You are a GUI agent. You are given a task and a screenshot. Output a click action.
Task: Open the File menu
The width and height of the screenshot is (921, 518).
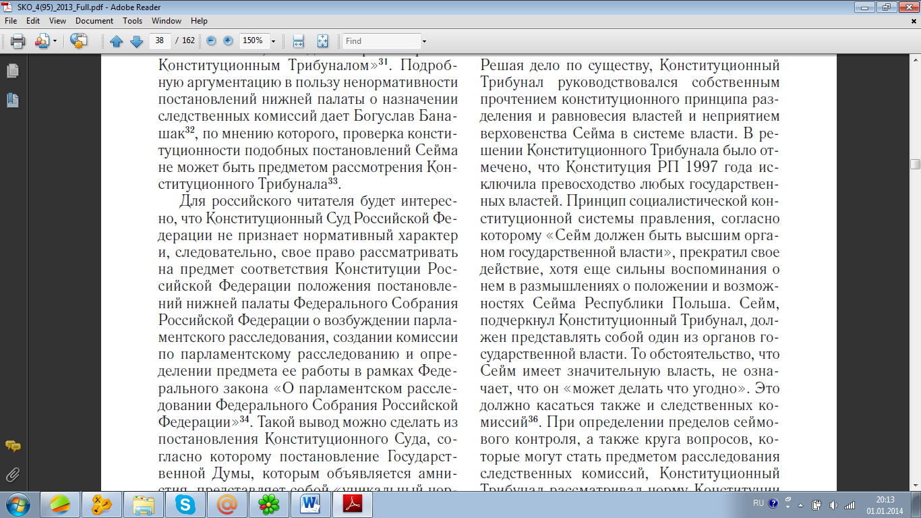(10, 21)
